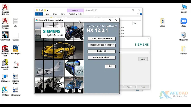
Task: Open the SOLIDWORKS 2020 desktop shortcut
Action: tap(5, 51)
